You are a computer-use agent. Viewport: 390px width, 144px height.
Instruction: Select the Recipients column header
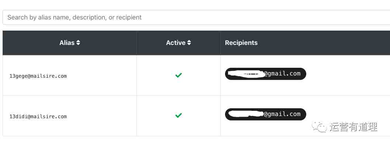pyautogui.click(x=241, y=43)
